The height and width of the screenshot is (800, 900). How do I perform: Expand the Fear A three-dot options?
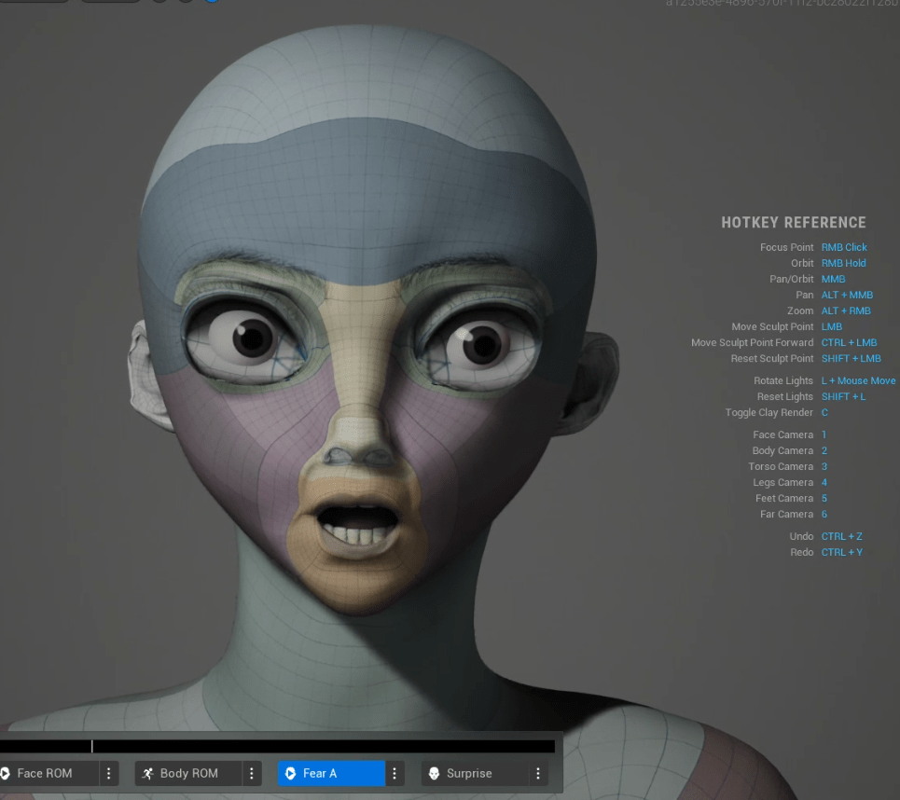coord(395,773)
